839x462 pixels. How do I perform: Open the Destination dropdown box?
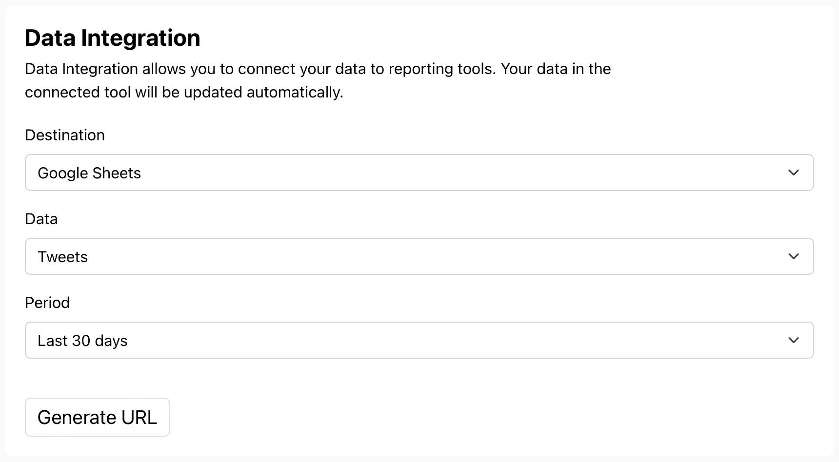[419, 173]
